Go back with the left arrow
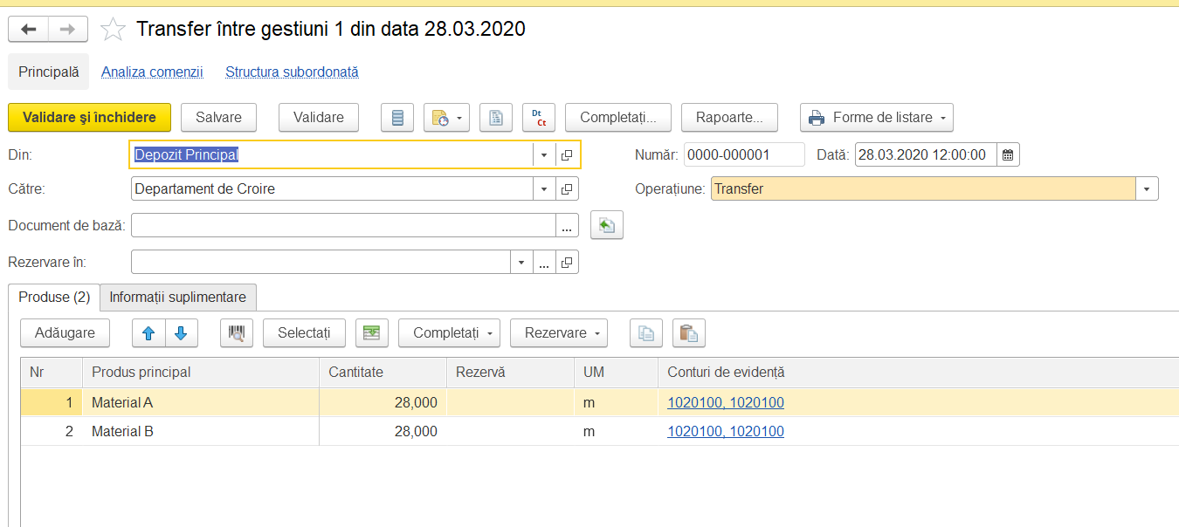1179x527 pixels. (x=29, y=30)
